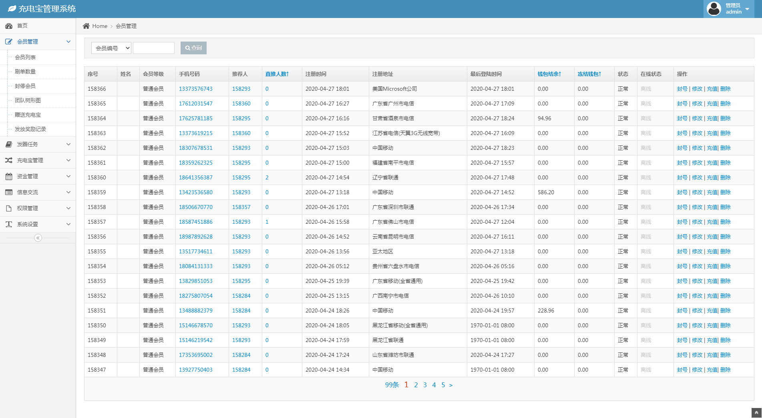Click 删除 link for member 158366

pyautogui.click(x=726, y=89)
